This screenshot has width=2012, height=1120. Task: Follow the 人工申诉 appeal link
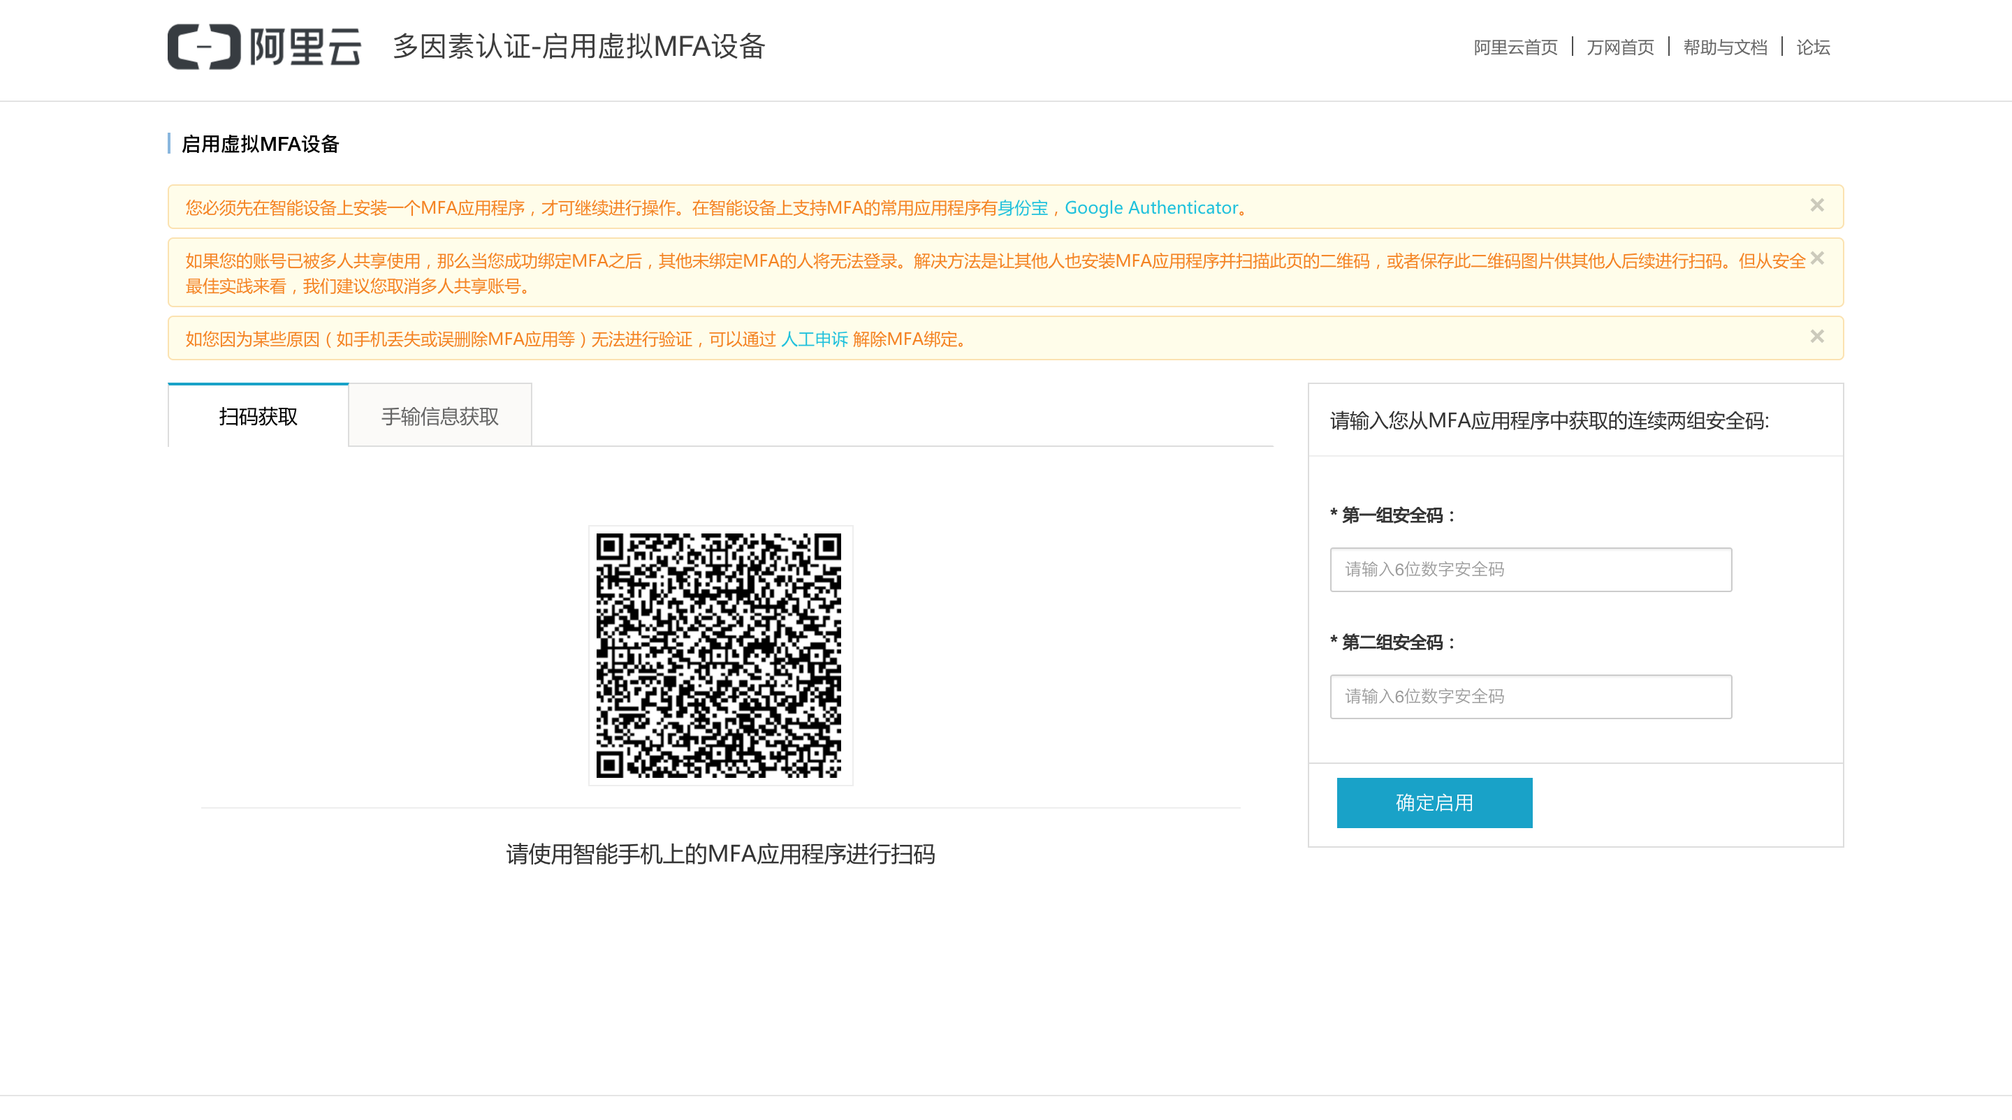coord(814,339)
